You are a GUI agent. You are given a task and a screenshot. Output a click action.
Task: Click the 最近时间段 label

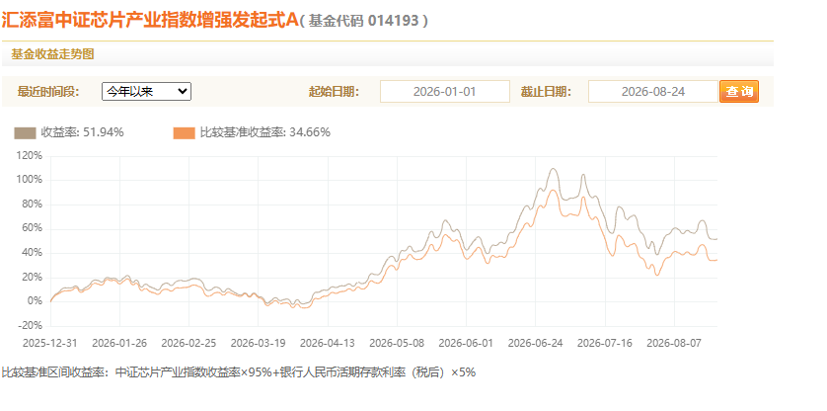click(48, 92)
